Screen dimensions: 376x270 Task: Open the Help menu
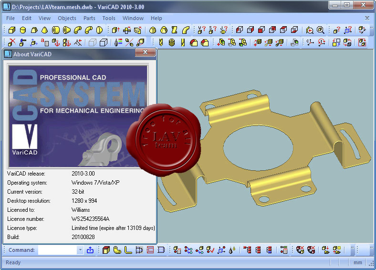click(157, 18)
